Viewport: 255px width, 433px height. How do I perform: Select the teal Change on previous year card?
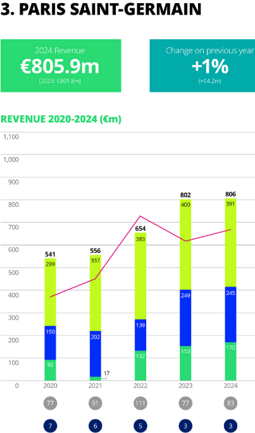tap(202, 66)
